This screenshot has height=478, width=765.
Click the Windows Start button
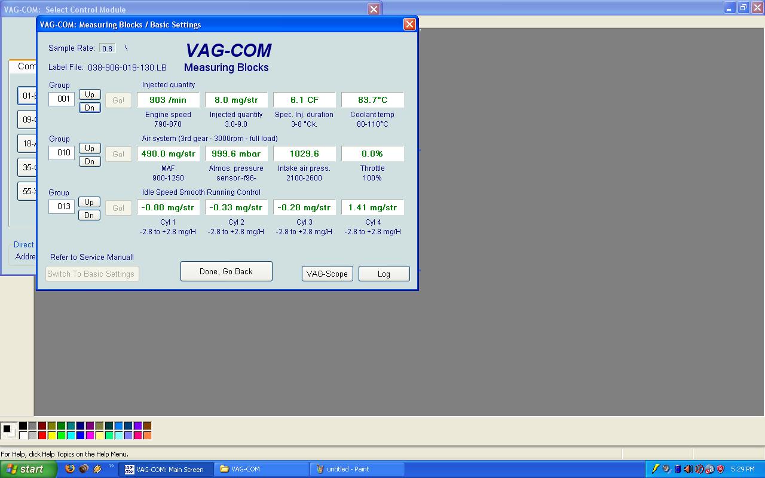pos(28,469)
